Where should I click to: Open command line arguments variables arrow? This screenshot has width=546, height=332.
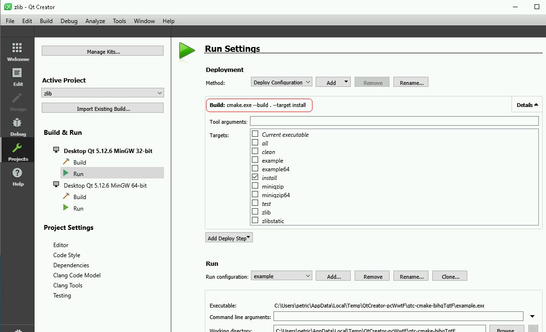(532, 316)
